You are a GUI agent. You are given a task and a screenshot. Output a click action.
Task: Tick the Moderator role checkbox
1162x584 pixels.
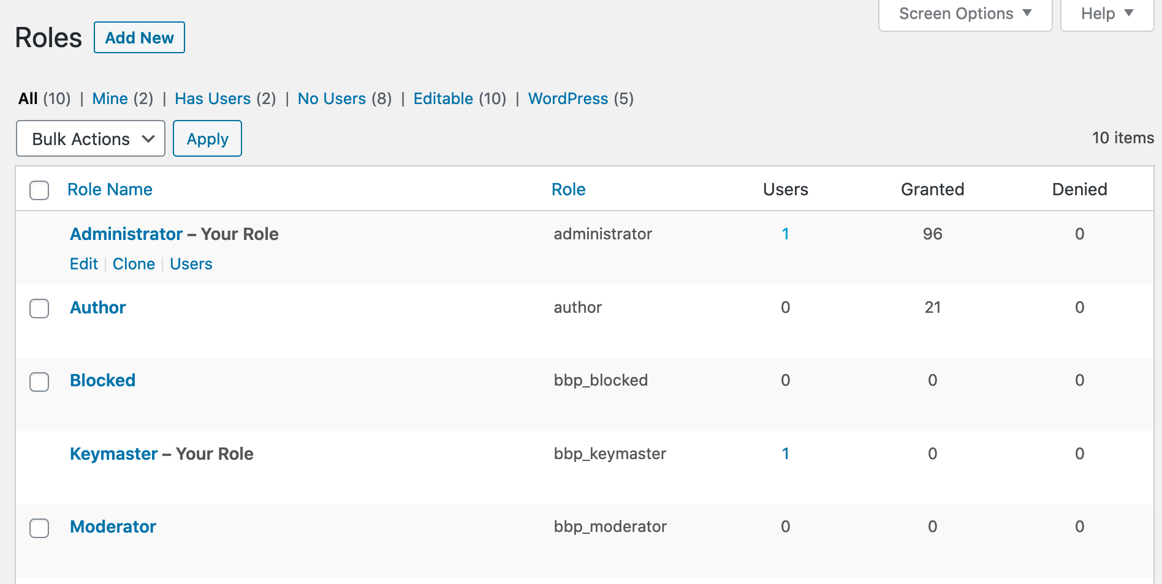click(x=39, y=528)
